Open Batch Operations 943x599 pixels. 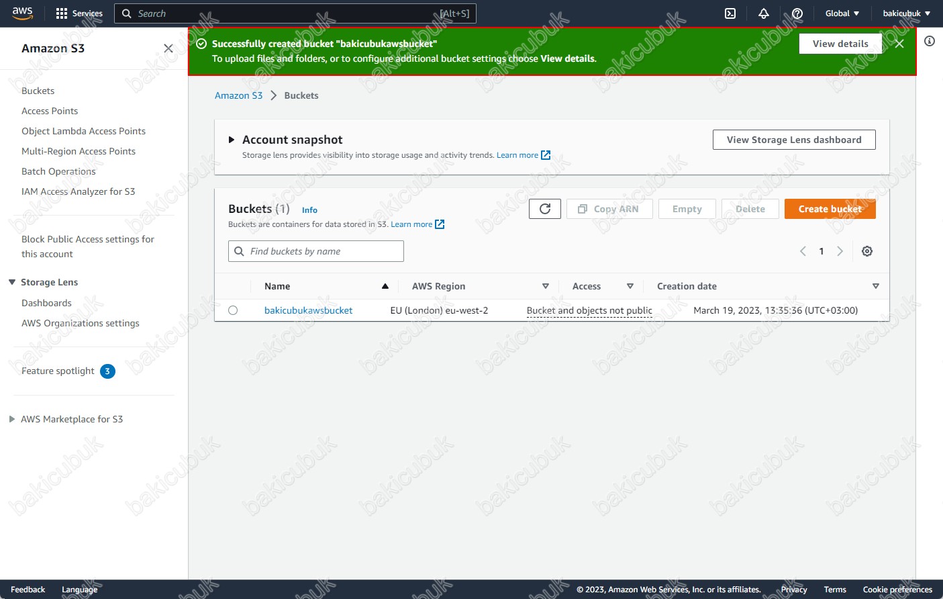click(58, 171)
